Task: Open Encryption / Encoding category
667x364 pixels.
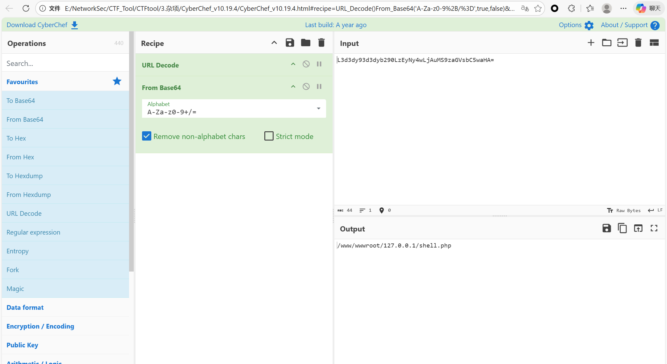Action: [x=40, y=326]
